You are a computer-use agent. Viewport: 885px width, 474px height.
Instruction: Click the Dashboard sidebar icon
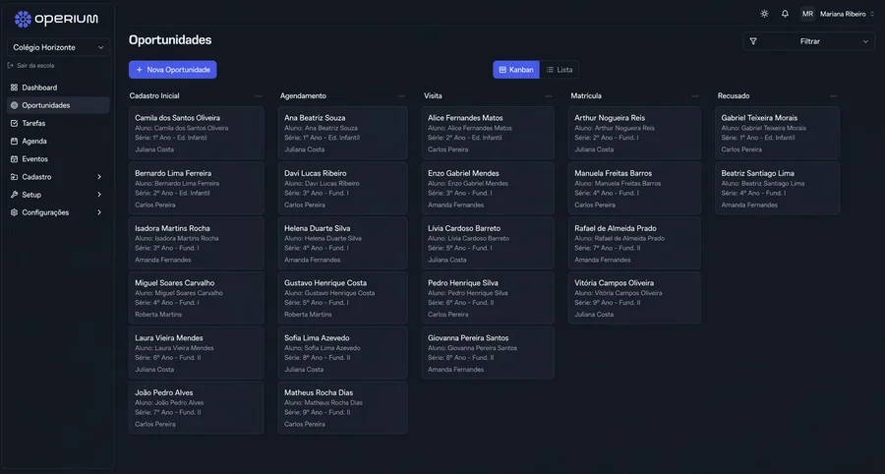(14, 88)
